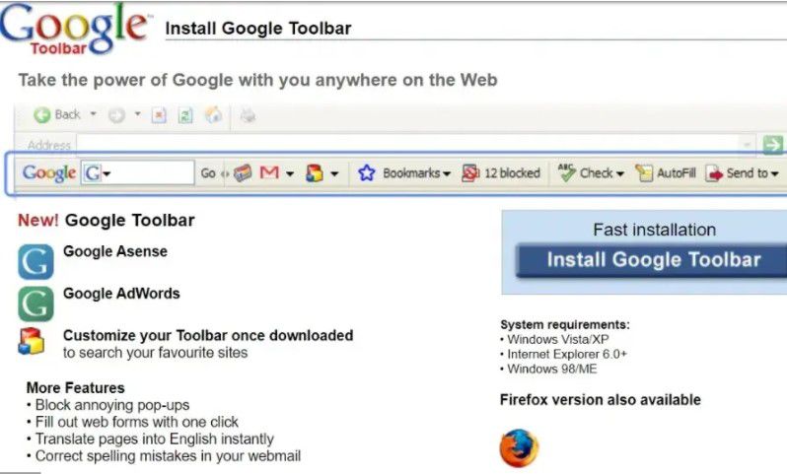Click the browser Home icon
The width and height of the screenshot is (787, 474).
click(x=213, y=115)
